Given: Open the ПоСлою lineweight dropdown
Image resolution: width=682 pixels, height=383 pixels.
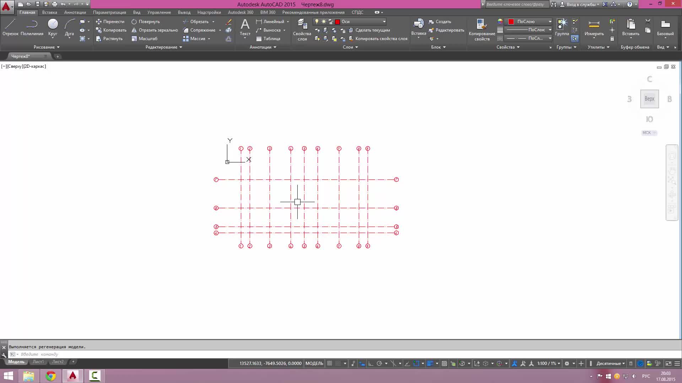Looking at the screenshot, I should click(529, 30).
